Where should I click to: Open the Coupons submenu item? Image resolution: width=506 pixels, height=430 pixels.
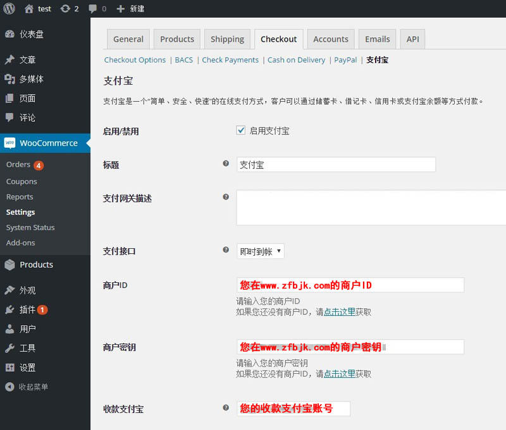coord(22,181)
